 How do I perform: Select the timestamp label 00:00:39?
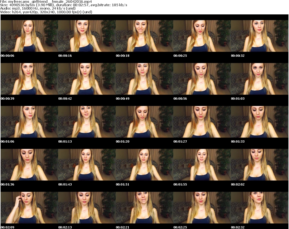tap(7, 99)
